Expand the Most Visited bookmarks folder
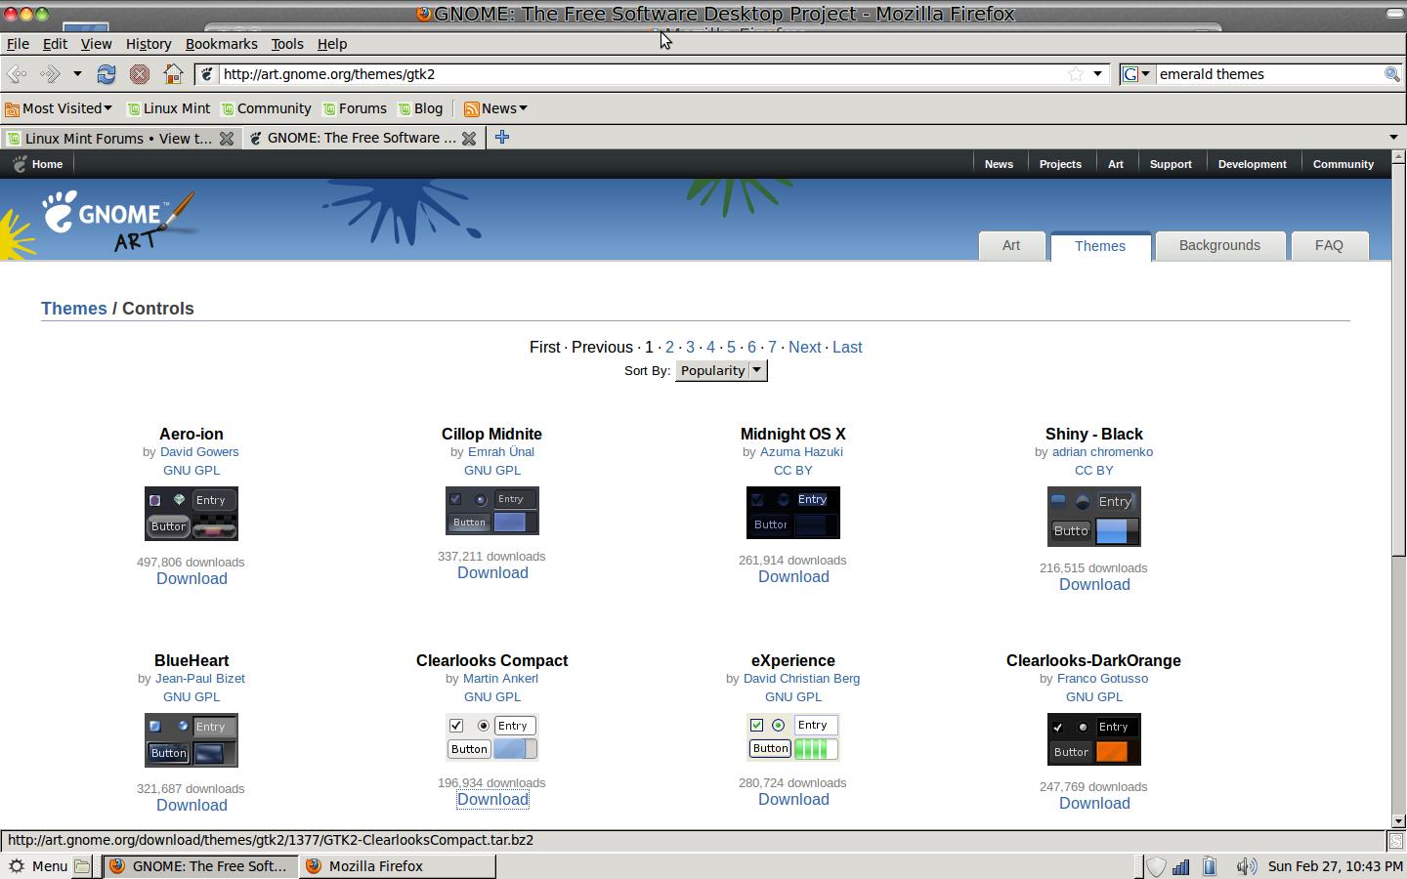This screenshot has width=1407, height=879. coord(59,108)
